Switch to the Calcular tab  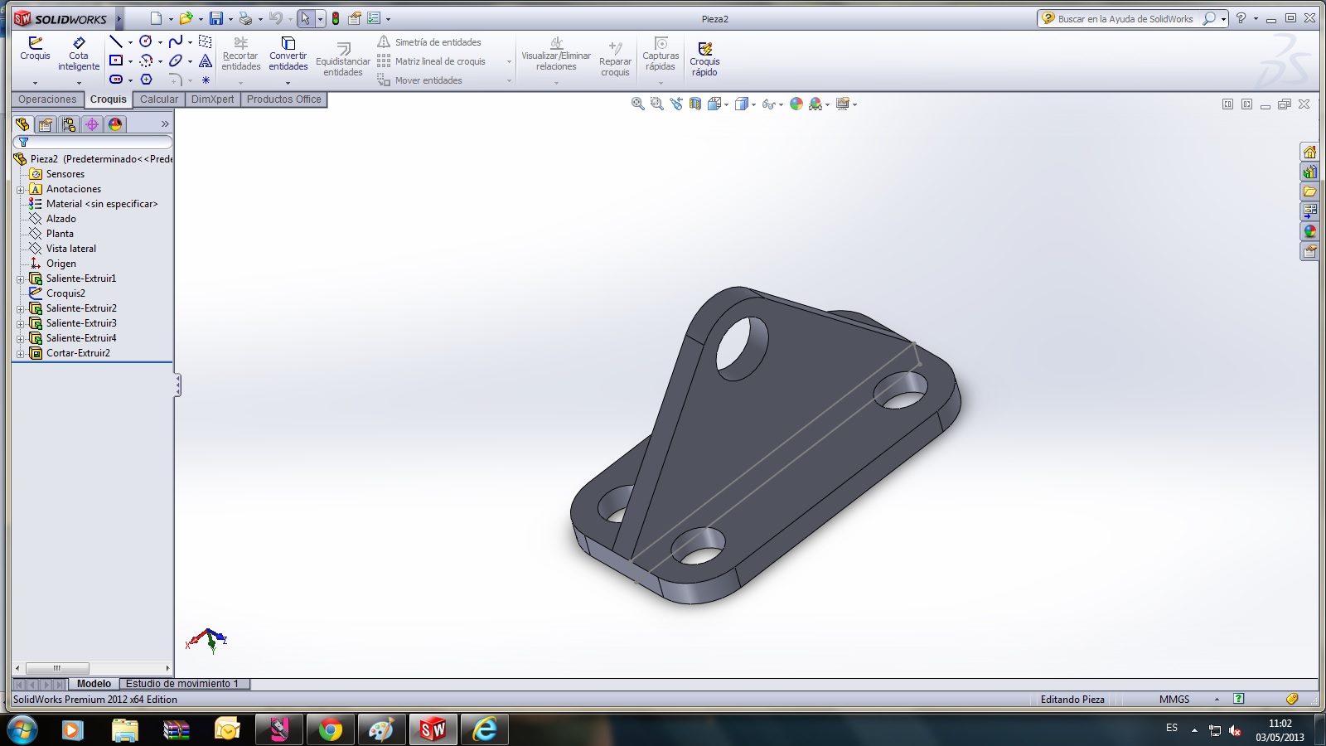coord(159,99)
